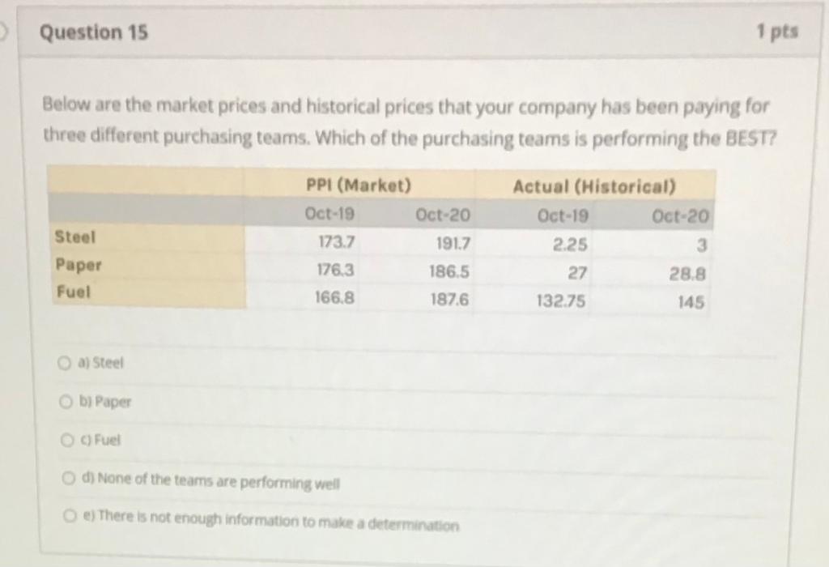Select the c) Fuel radio button
Image resolution: width=829 pixels, height=567 pixels.
click(67, 440)
